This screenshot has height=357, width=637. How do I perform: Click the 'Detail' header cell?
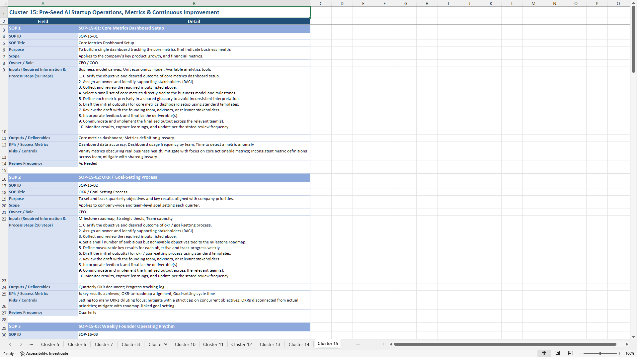click(x=194, y=21)
